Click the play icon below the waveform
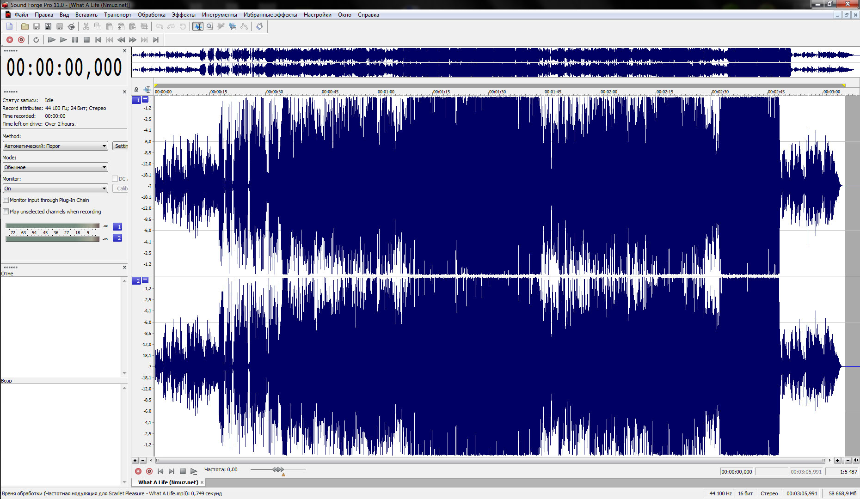The width and height of the screenshot is (860, 499). tap(194, 471)
